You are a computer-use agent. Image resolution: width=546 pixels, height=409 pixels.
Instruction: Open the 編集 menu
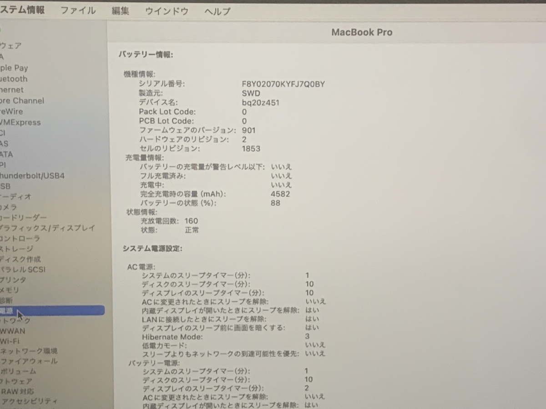(120, 10)
